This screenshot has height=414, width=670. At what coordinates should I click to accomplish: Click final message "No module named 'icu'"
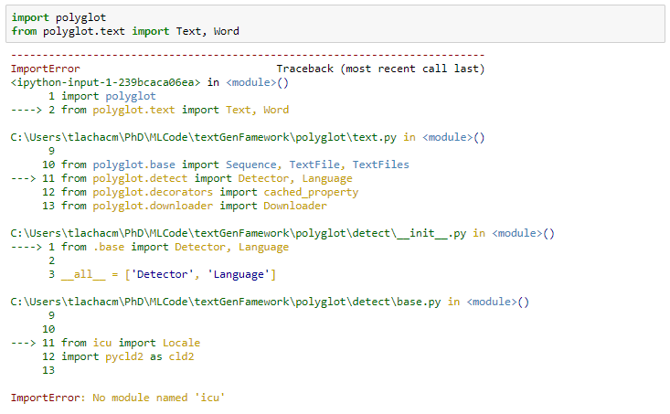pyautogui.click(x=159, y=398)
